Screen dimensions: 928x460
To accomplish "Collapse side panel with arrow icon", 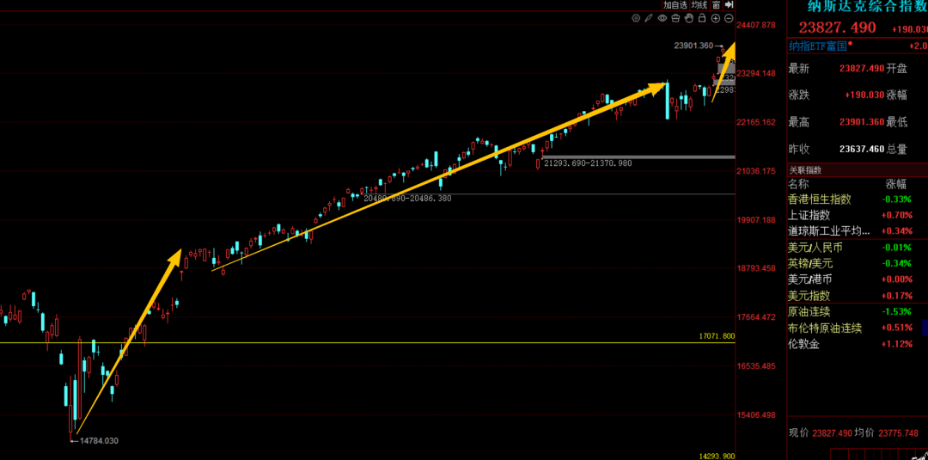I will click(729, 5).
